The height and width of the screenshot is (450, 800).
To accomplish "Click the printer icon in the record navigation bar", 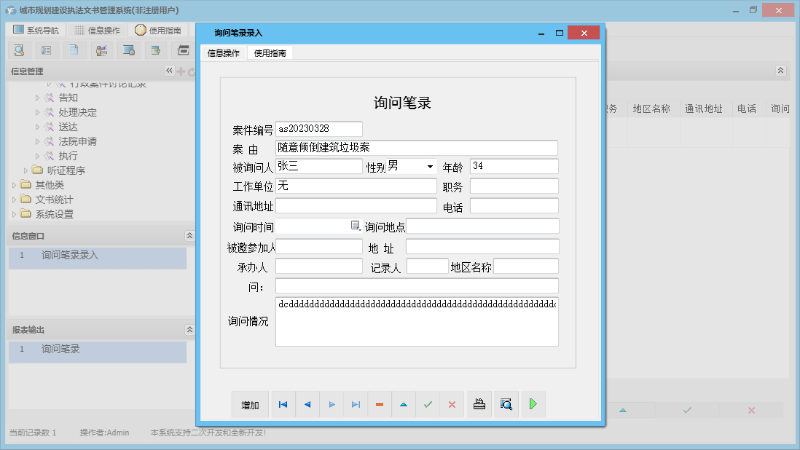I will (479, 403).
